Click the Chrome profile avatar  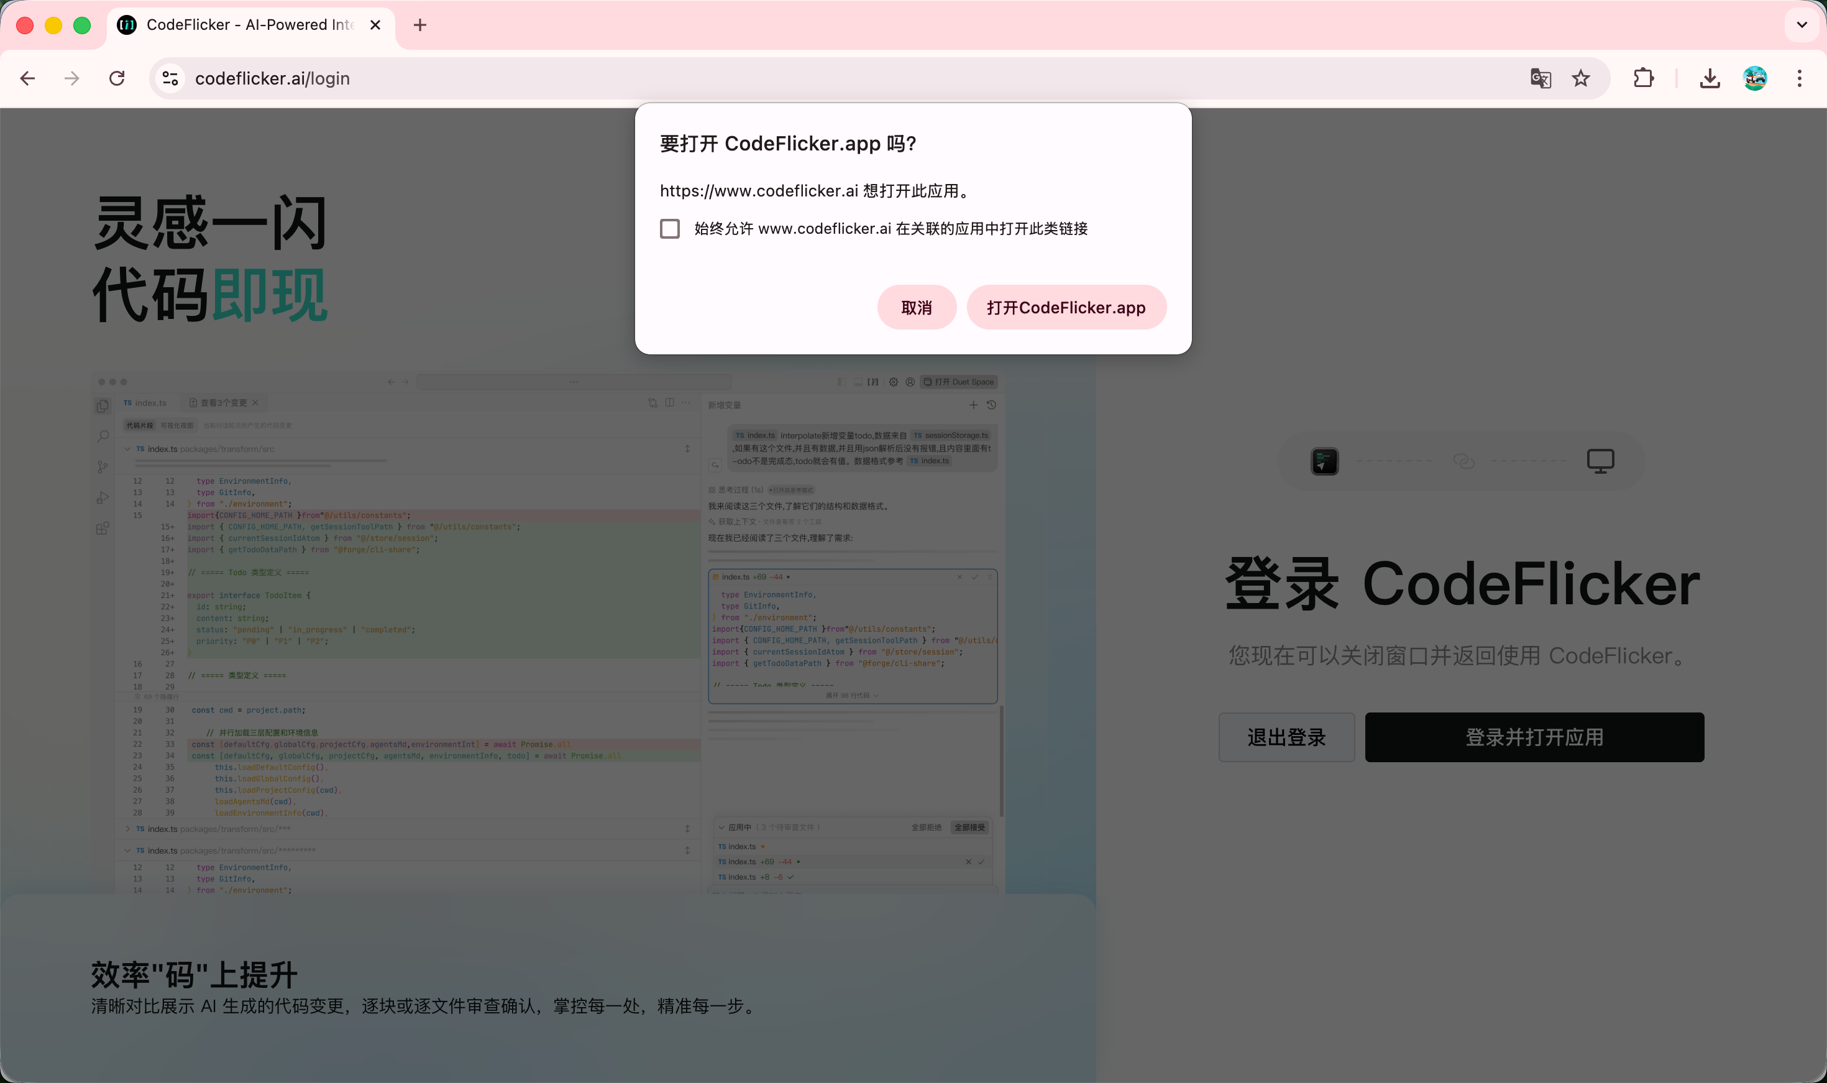click(1755, 78)
